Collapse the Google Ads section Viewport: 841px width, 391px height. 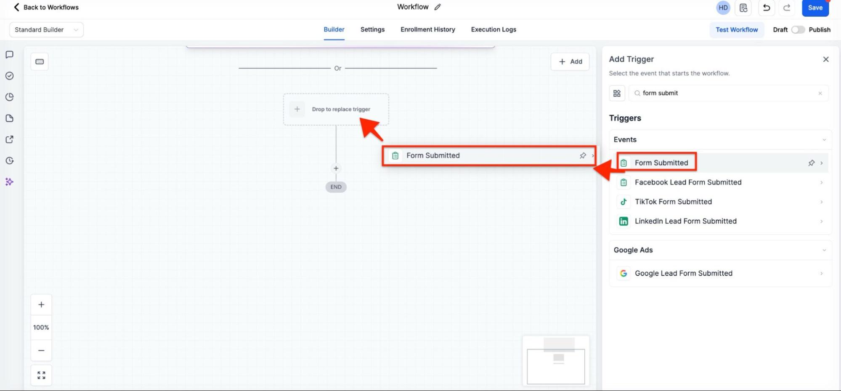coord(824,250)
